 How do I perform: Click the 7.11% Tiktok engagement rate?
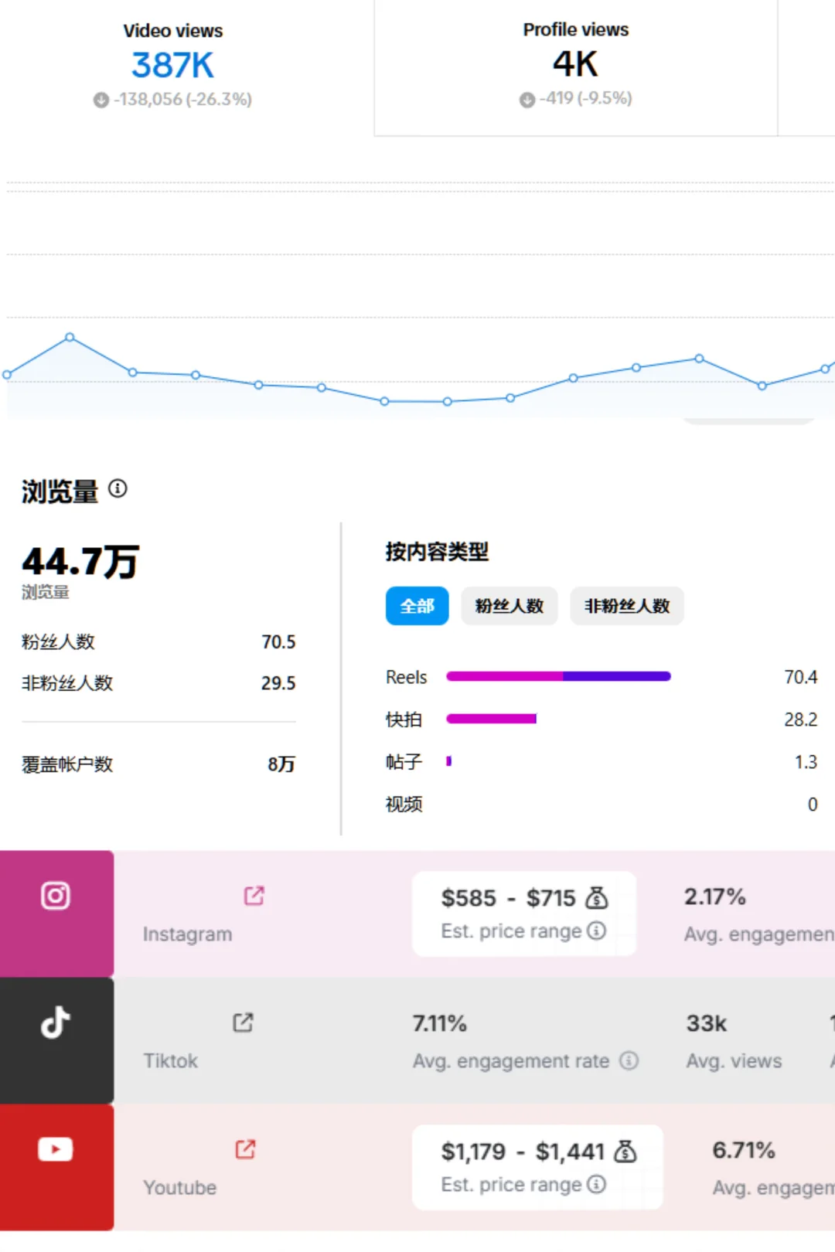click(440, 1023)
